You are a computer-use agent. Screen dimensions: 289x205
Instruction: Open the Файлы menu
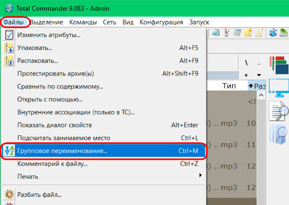[13, 22]
